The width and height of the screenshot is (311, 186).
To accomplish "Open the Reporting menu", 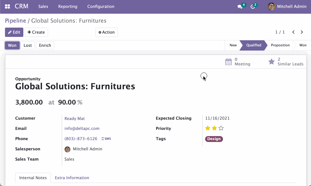I will point(67,7).
